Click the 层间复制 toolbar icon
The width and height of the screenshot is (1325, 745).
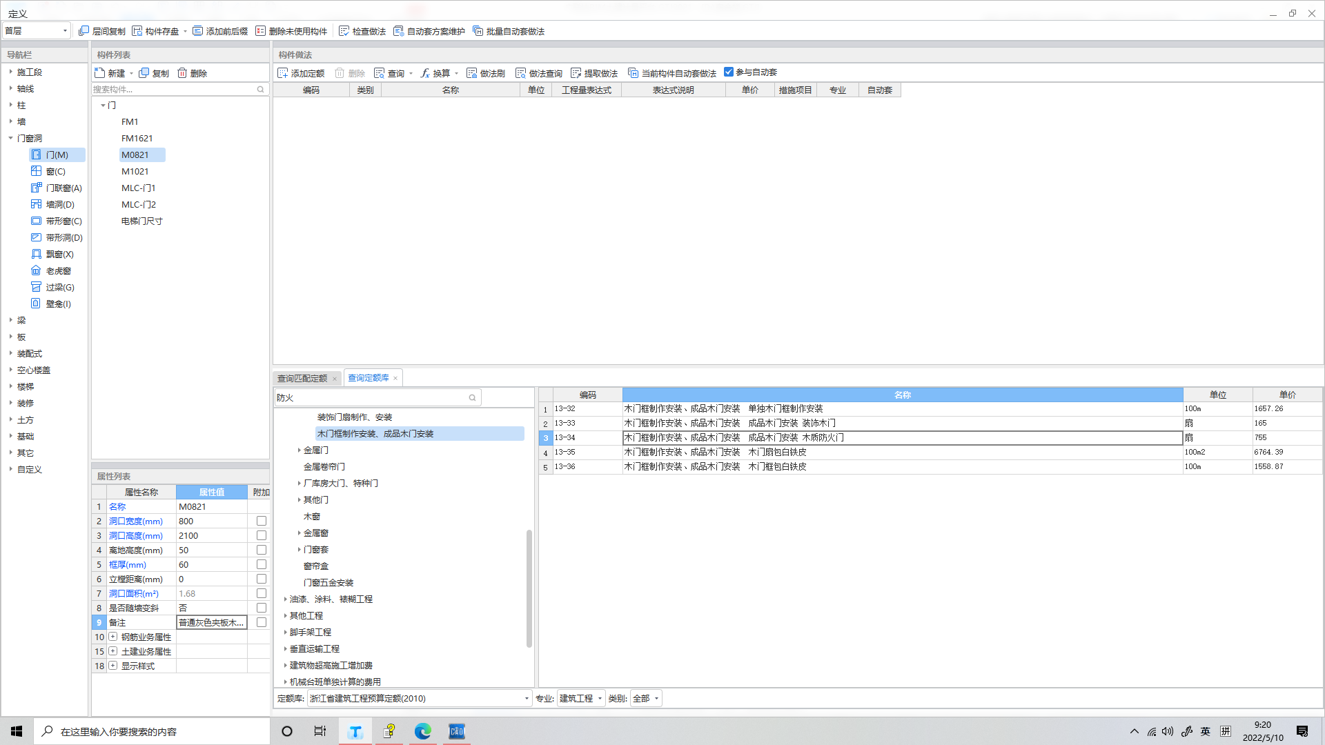pos(84,31)
